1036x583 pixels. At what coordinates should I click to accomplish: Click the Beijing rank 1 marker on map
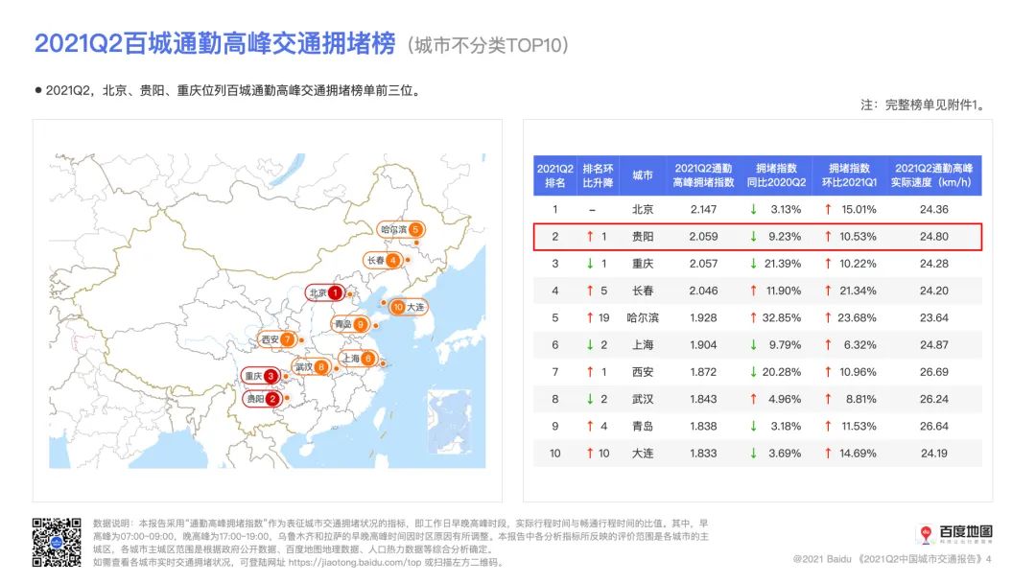click(324, 292)
